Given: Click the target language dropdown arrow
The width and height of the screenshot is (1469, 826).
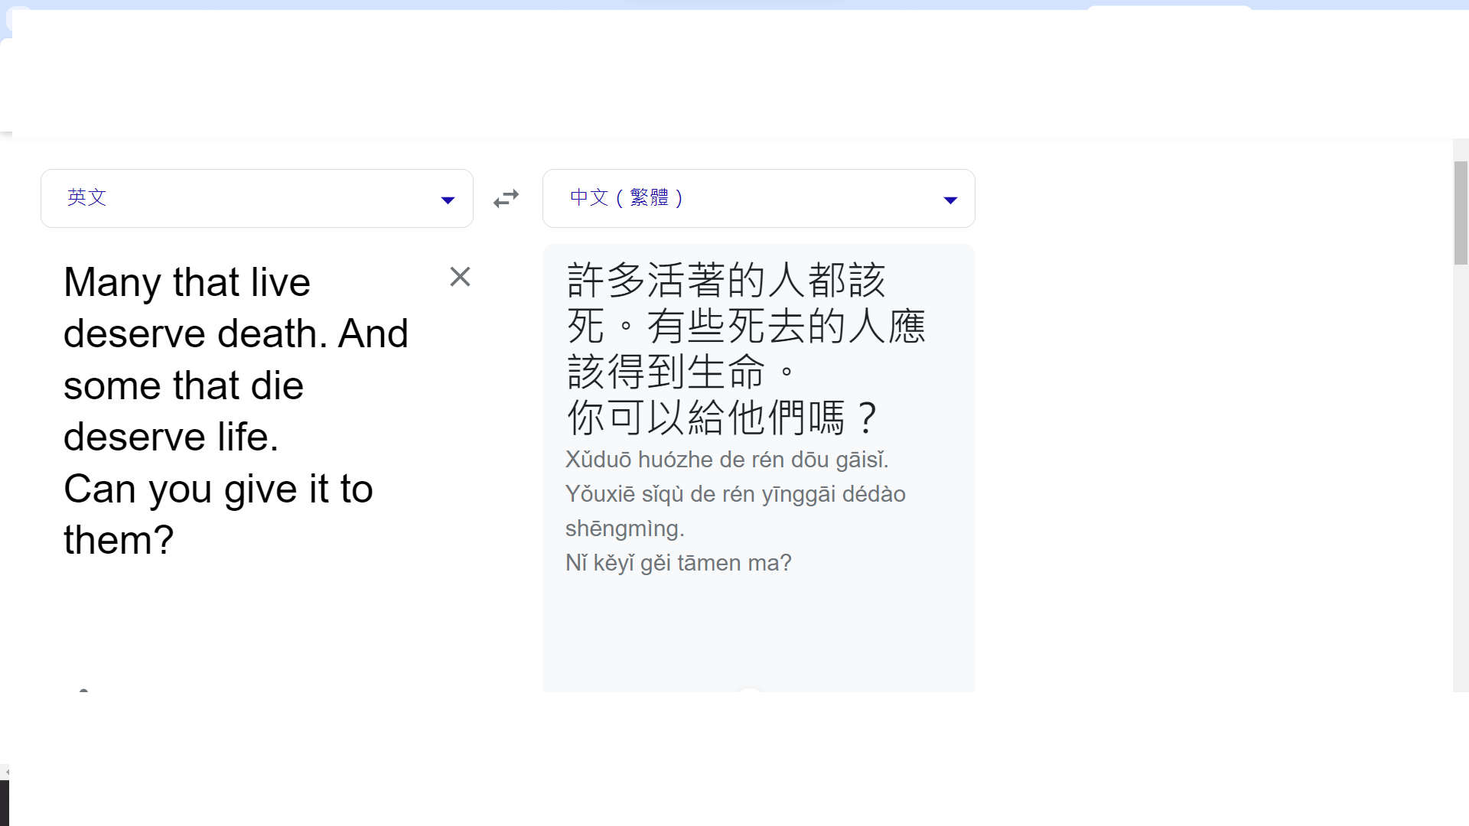Looking at the screenshot, I should 950,200.
